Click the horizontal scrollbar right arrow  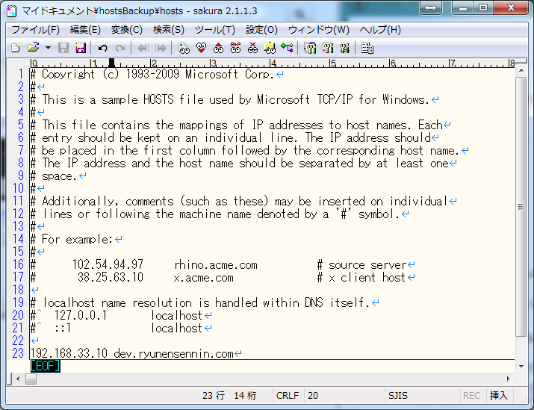pyautogui.click(x=509, y=379)
